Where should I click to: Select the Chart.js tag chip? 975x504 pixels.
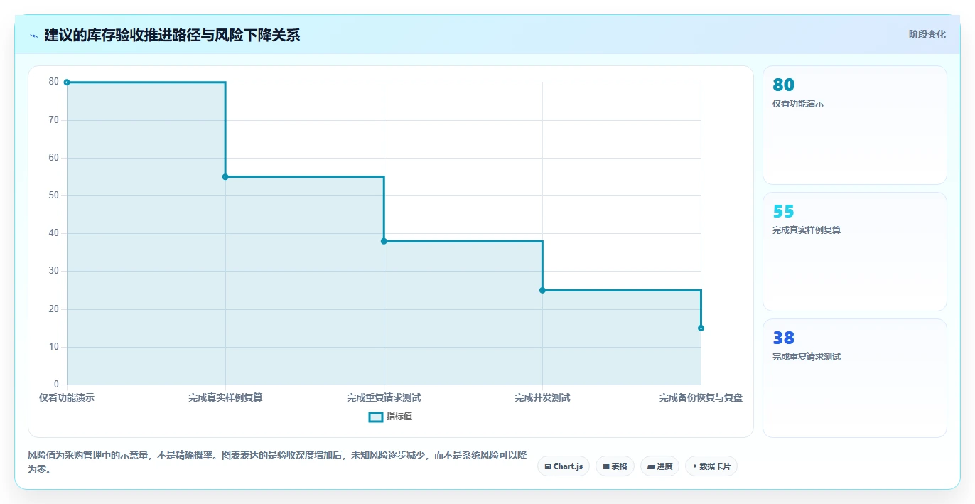tap(563, 466)
